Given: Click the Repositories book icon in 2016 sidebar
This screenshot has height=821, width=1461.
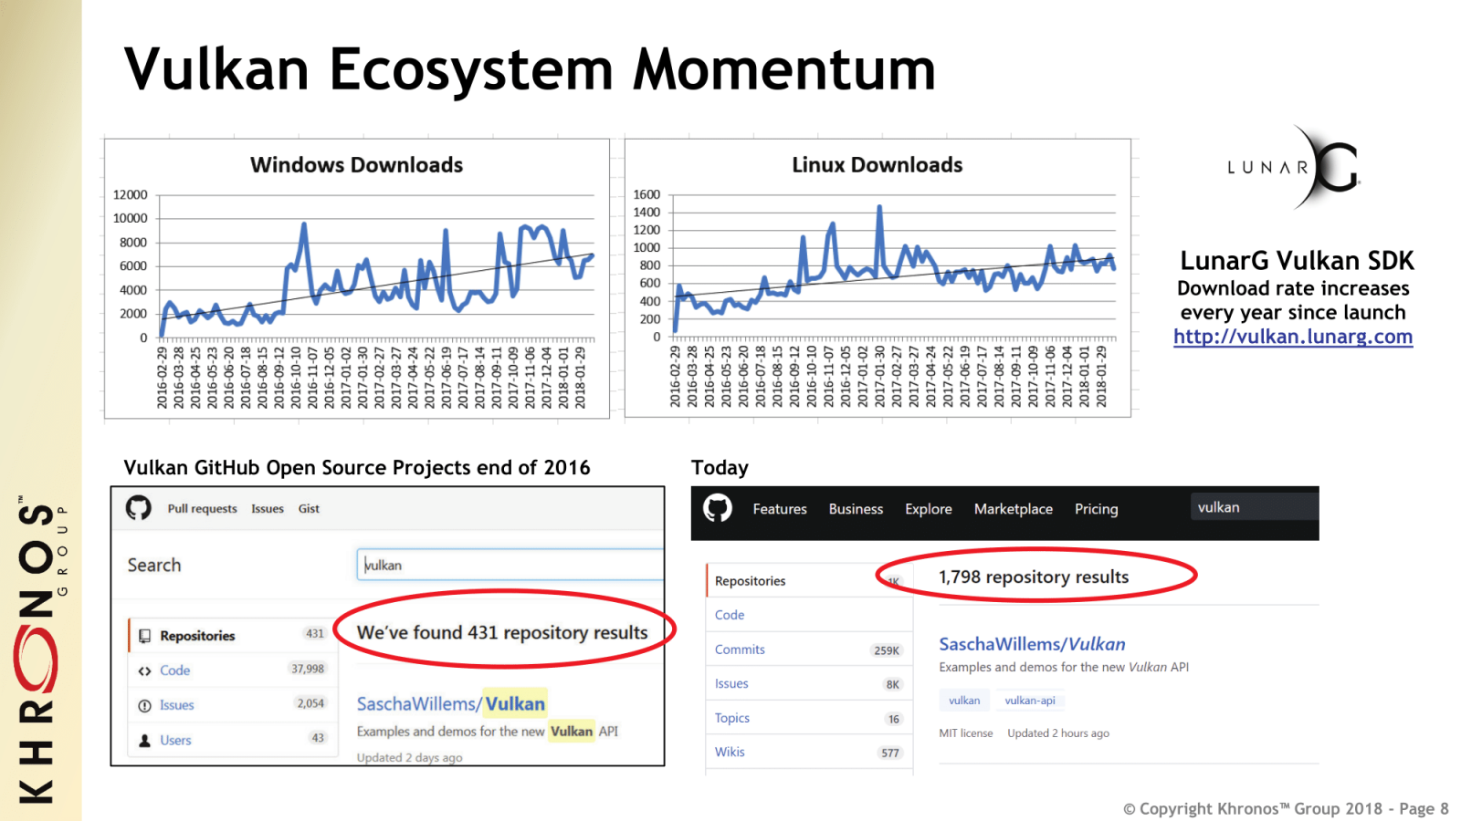Looking at the screenshot, I should point(144,636).
